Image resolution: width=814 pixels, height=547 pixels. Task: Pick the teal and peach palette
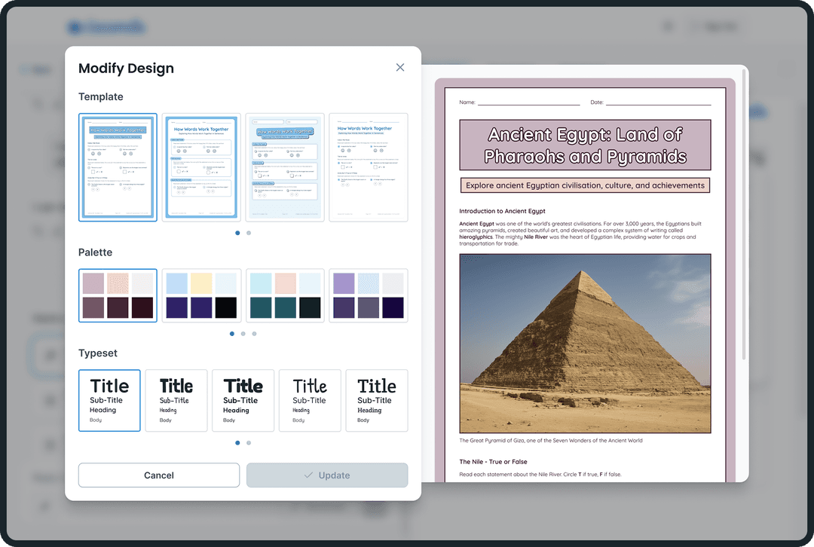coord(285,295)
